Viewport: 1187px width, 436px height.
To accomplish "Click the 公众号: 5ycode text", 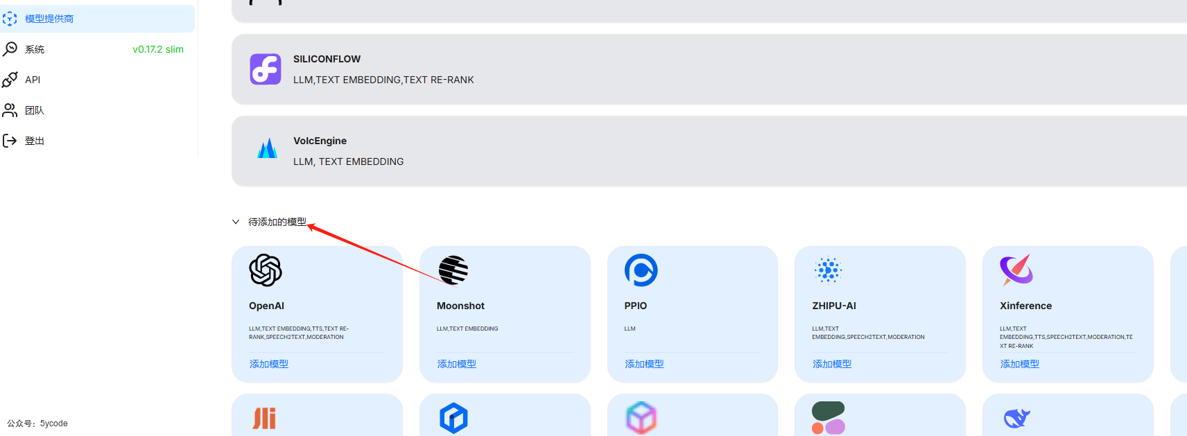I will [37, 424].
